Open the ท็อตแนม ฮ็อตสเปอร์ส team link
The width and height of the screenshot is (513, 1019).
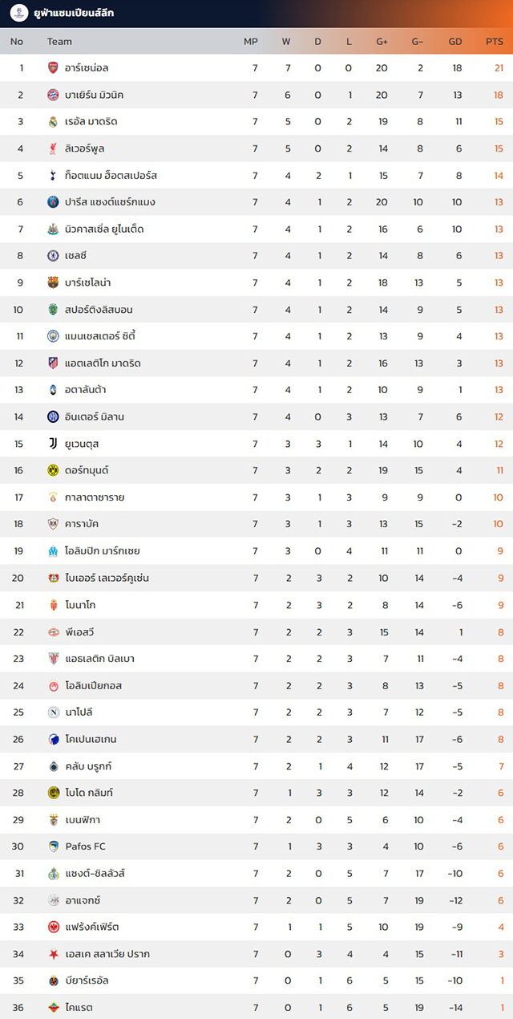click(111, 176)
